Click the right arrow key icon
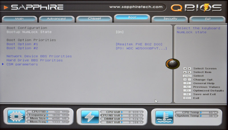 pyautogui.click(x=190, y=69)
